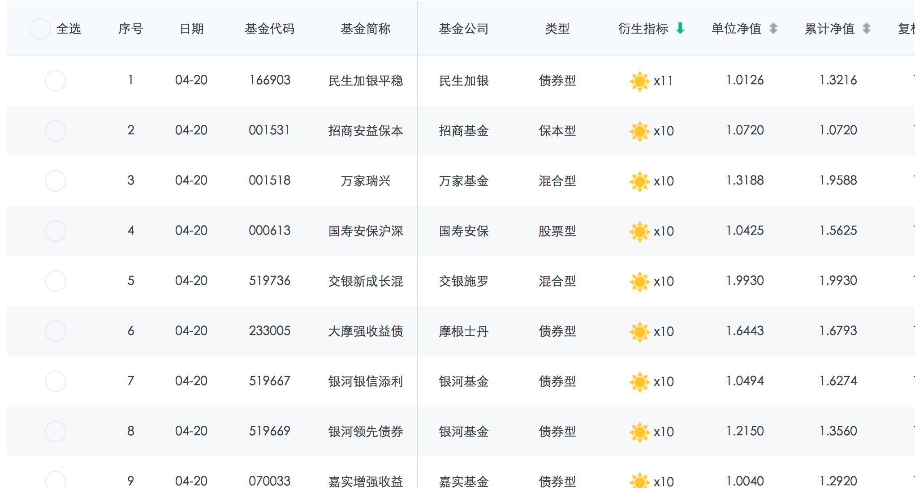915x488 pixels.
Task: Click fund code 519669
Action: [270, 431]
